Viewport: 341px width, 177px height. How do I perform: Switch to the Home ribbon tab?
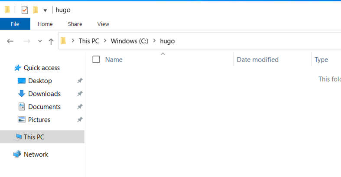tap(45, 24)
